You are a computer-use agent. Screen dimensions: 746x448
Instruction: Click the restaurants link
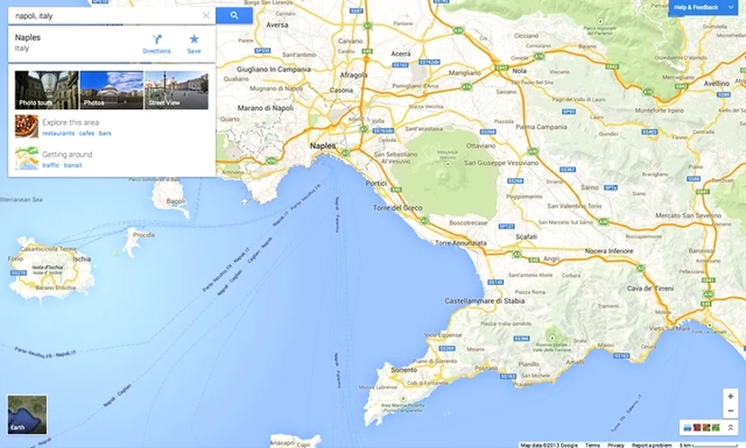tap(58, 134)
